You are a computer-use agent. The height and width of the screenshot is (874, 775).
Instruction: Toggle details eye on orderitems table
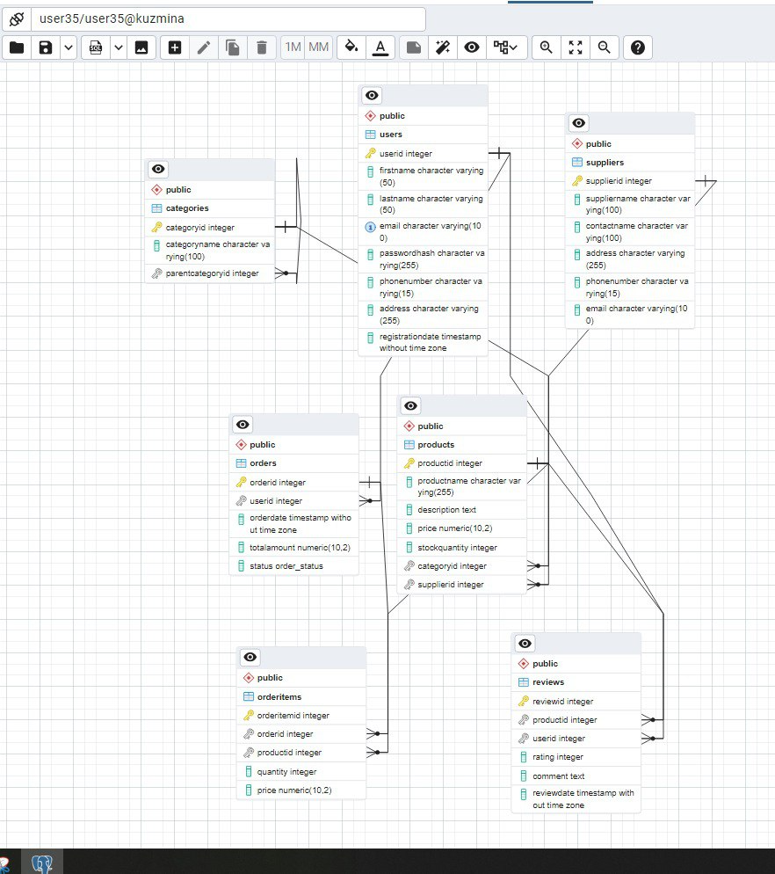tap(250, 657)
